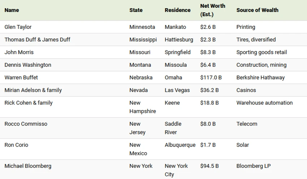
Task: Select the Rick Cohen & family cell
Action: point(29,103)
